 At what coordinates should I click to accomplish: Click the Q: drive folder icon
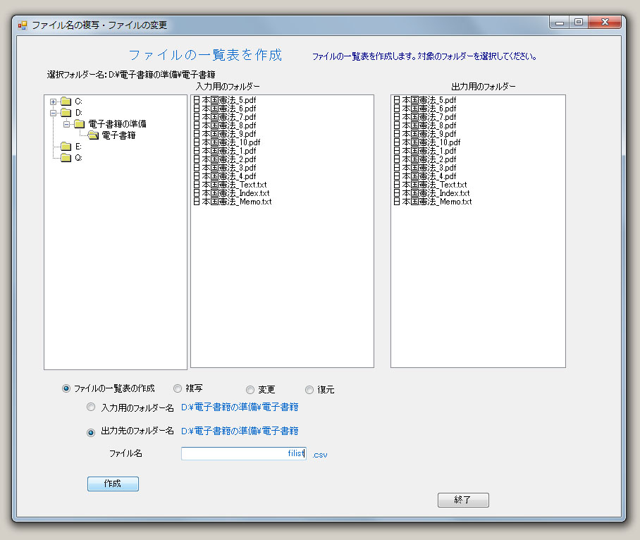[x=66, y=158]
